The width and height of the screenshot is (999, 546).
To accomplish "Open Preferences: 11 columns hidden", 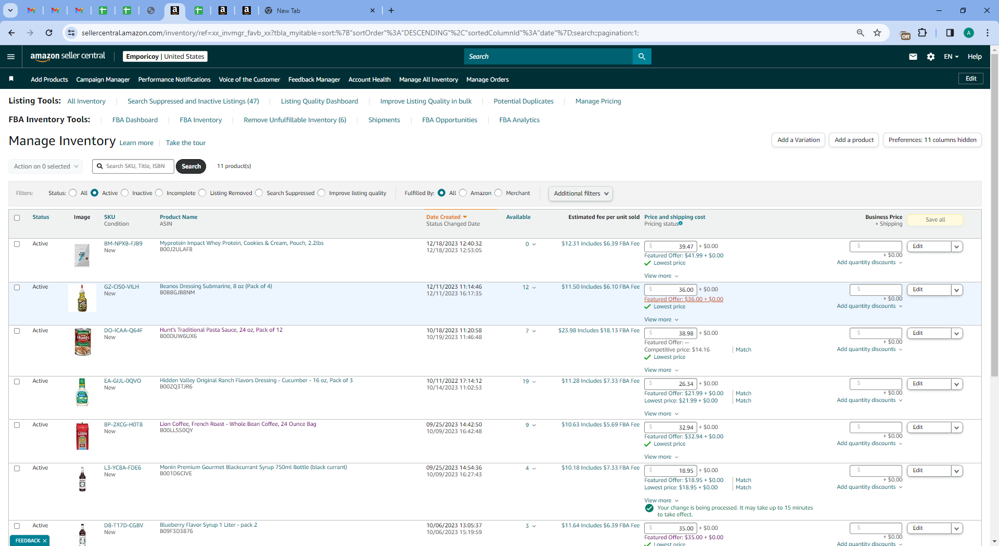I will tap(932, 140).
